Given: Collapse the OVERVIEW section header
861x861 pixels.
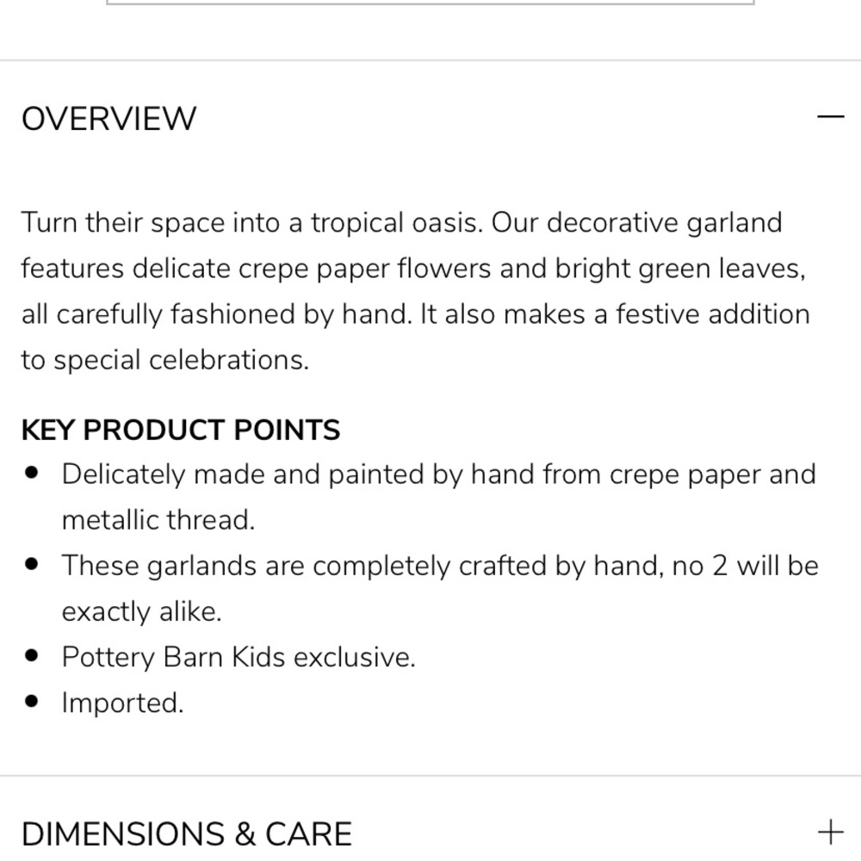Looking at the screenshot, I should click(430, 116).
